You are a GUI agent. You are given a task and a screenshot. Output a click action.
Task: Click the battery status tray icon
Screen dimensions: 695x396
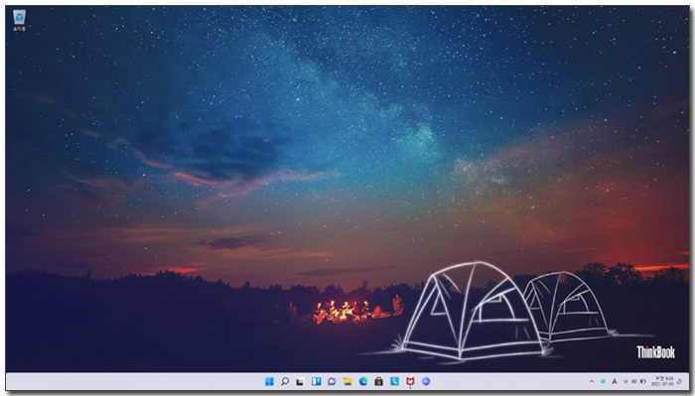tap(642, 381)
